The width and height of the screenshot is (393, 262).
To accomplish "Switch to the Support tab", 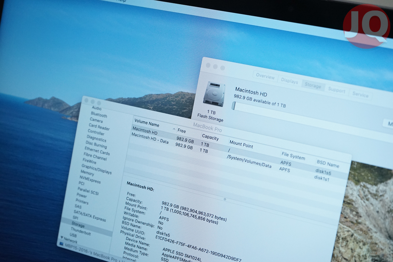I will 337,90.
